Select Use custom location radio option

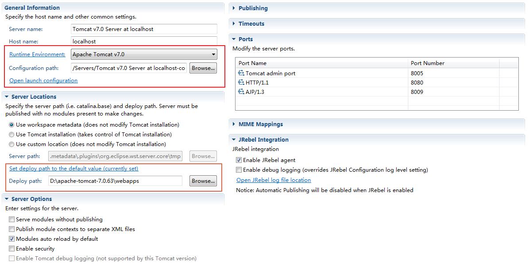click(12, 144)
